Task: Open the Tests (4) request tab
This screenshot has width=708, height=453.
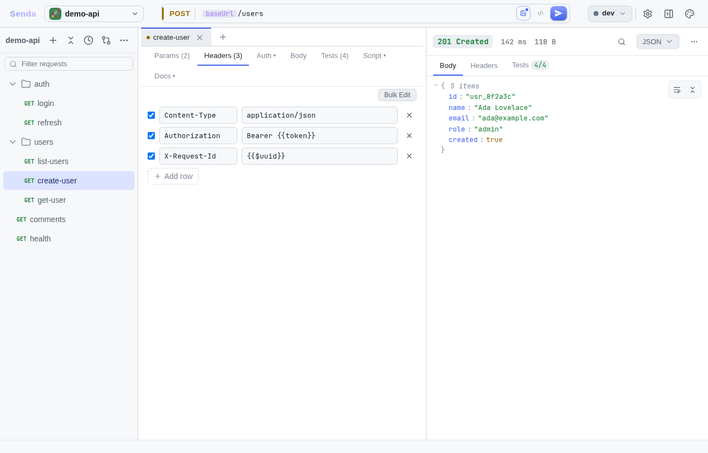Action: (x=335, y=56)
